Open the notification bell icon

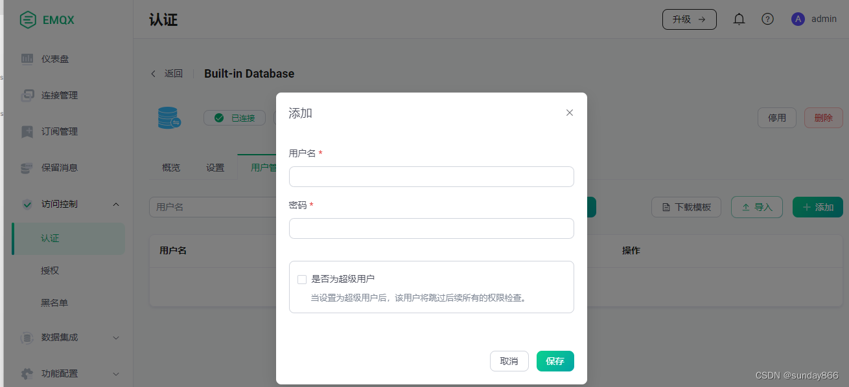pyautogui.click(x=739, y=19)
